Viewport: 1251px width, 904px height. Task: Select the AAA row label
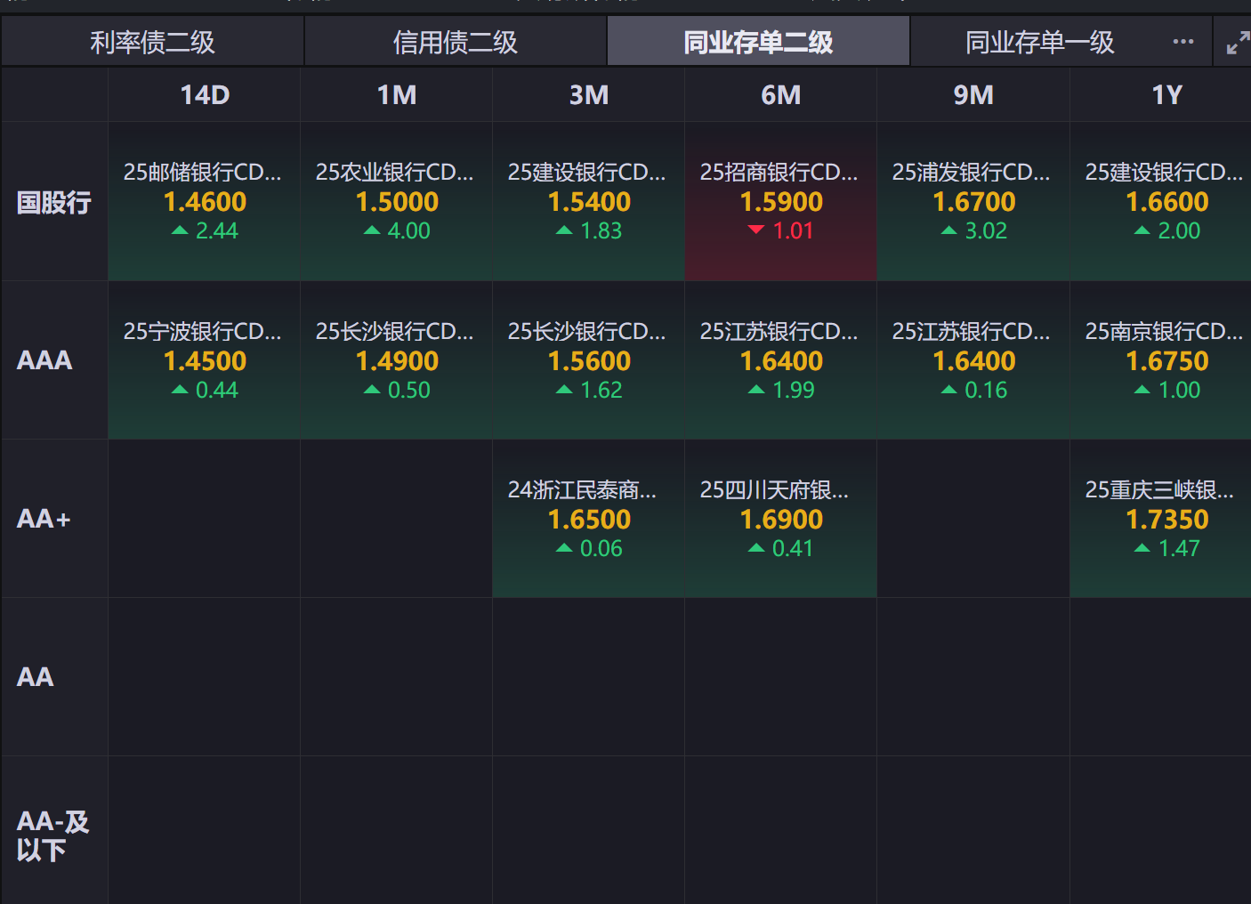coord(54,360)
